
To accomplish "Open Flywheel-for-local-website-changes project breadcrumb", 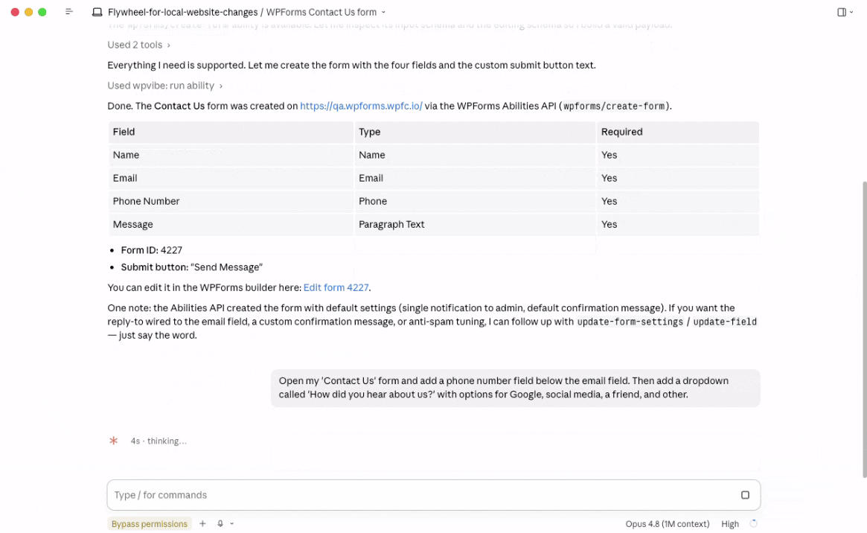I will (182, 12).
